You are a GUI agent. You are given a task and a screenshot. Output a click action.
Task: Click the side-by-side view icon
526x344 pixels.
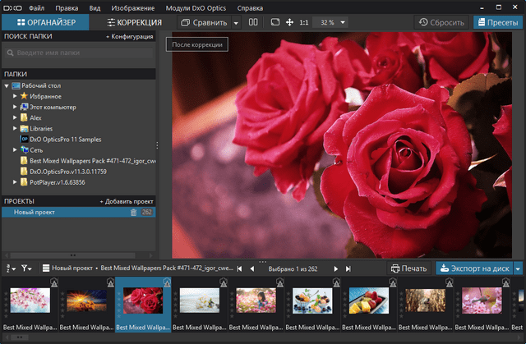point(253,22)
